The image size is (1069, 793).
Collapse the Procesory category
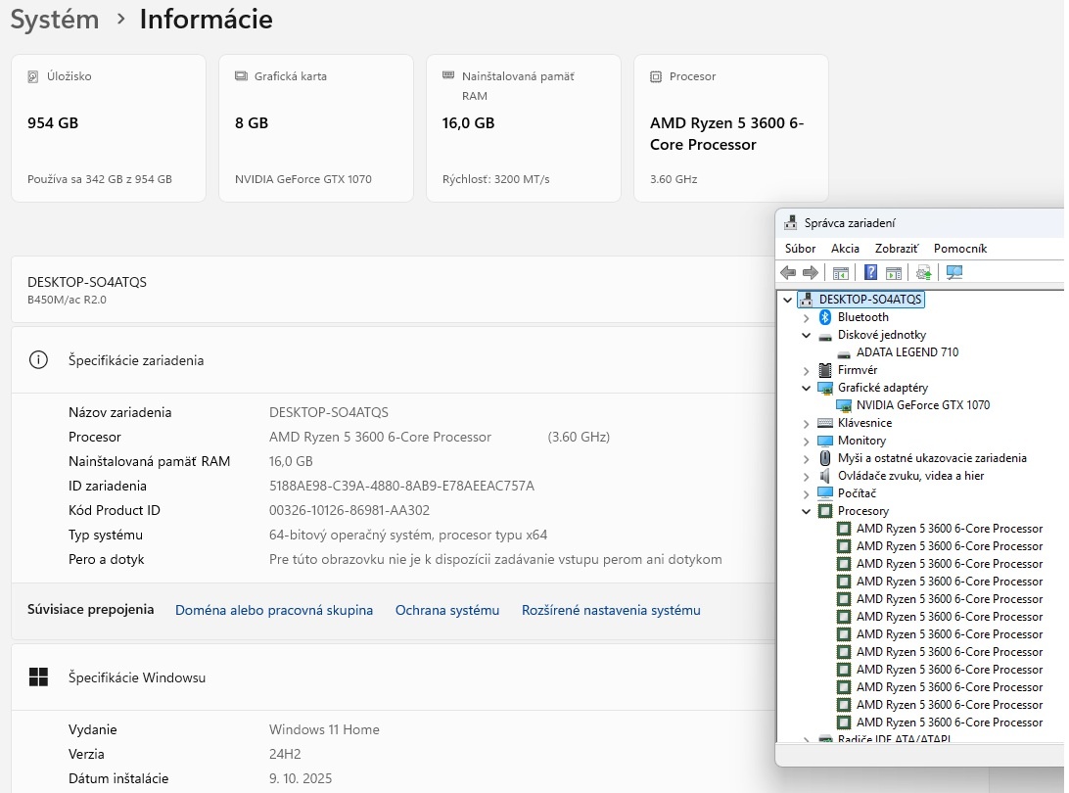pos(807,511)
